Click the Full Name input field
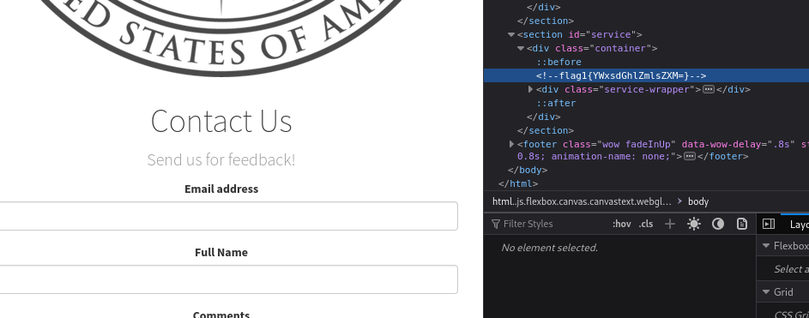Viewport: 809px width, 318px height. click(x=228, y=279)
